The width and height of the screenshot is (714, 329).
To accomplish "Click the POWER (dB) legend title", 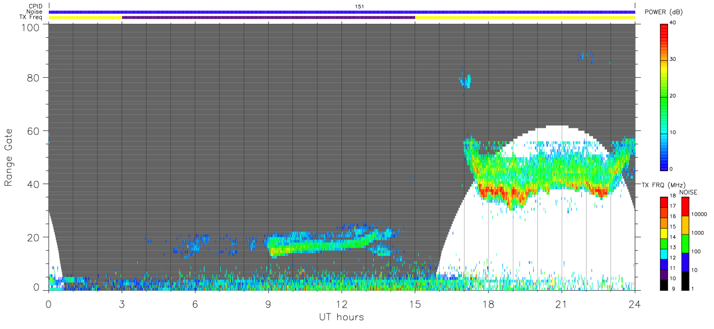I will (x=663, y=12).
